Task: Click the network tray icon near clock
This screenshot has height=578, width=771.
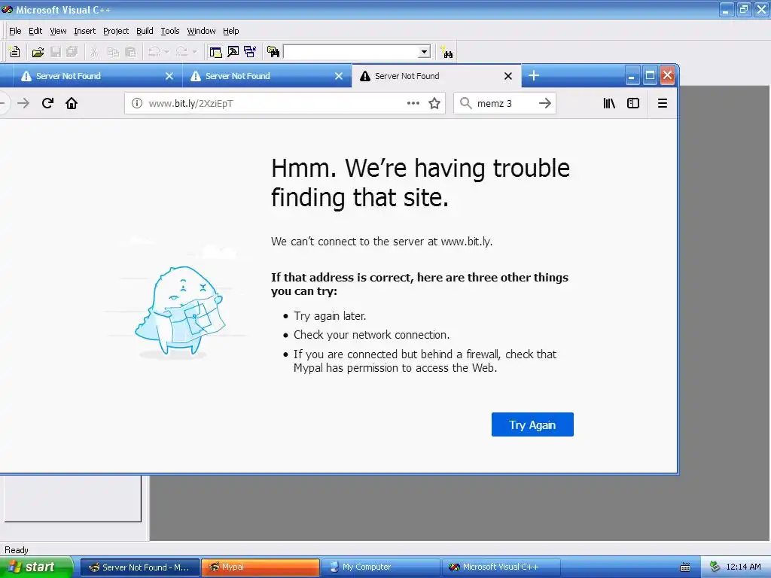Action: pyautogui.click(x=715, y=567)
